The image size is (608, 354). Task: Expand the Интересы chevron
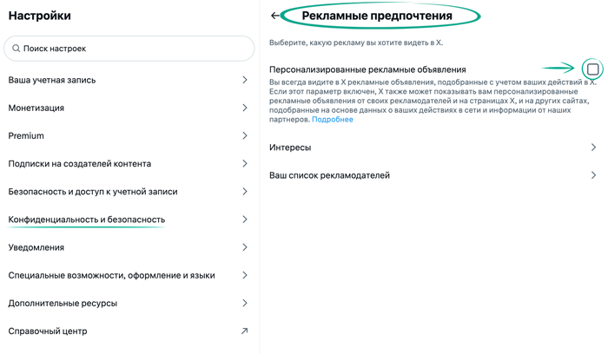[593, 147]
